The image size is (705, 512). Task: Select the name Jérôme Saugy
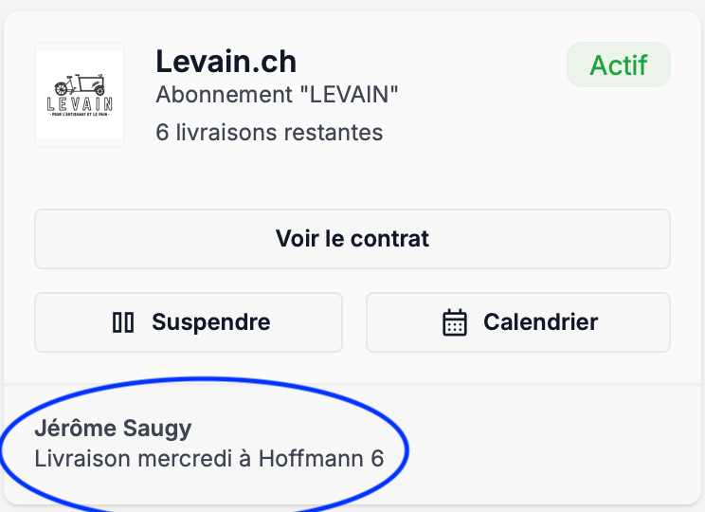[x=113, y=429]
